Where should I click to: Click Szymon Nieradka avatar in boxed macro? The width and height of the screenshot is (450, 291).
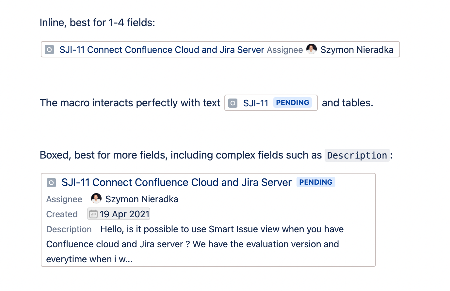tap(96, 198)
